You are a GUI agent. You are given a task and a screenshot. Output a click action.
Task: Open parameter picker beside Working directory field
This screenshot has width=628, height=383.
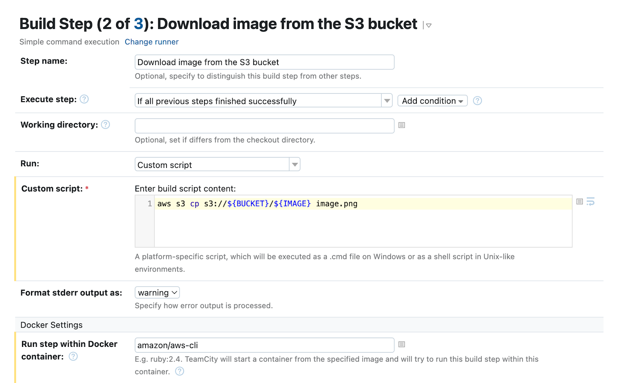click(402, 125)
